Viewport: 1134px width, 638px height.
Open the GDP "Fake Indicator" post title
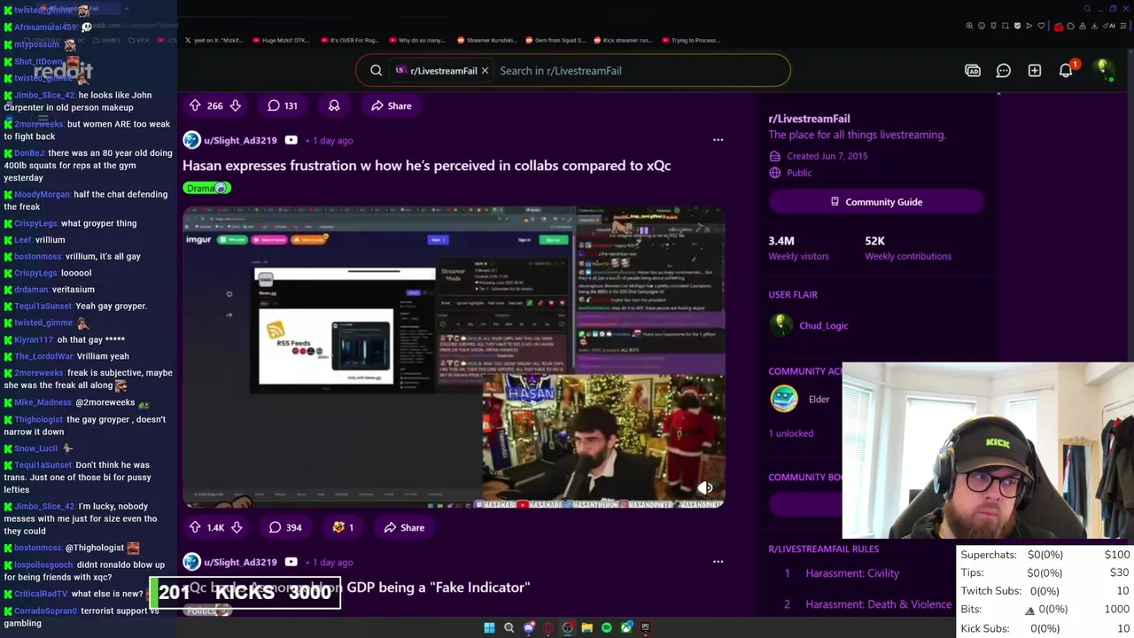point(356,587)
